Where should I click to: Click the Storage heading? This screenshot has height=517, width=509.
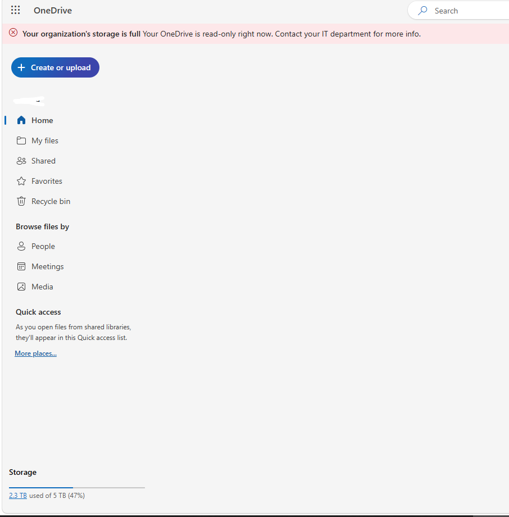click(x=22, y=472)
